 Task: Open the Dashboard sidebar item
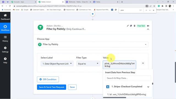pos(5,17)
